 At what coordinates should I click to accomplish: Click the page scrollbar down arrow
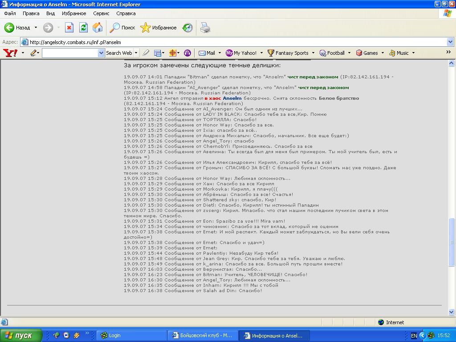[452, 312]
